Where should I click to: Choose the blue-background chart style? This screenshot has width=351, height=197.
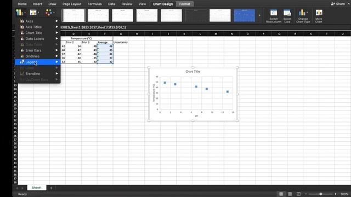tap(244, 15)
